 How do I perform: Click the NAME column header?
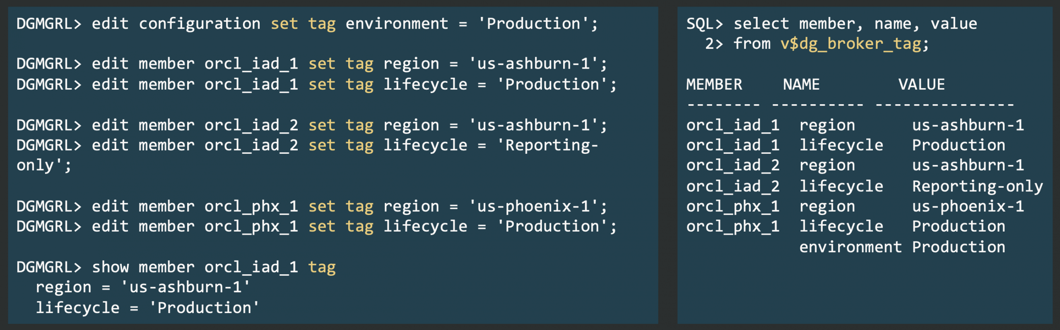[801, 85]
